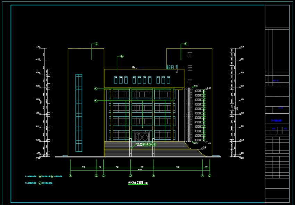The width and height of the screenshot is (295, 205).
Task: Click legend bubble 'c' in the notes
Action: coord(40,183)
